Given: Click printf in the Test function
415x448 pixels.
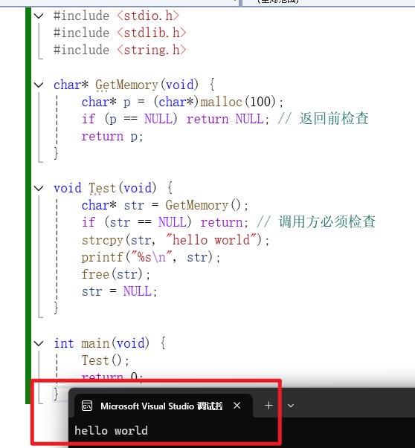Looking at the screenshot, I should point(103,257).
